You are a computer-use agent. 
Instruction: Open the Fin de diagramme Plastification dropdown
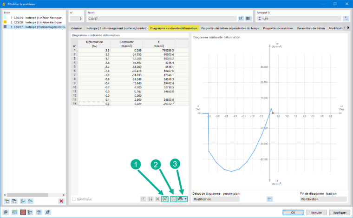323,199
